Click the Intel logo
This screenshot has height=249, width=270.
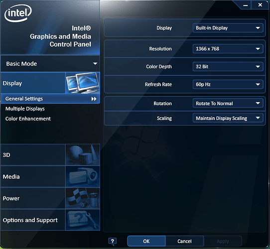pyautogui.click(x=18, y=13)
